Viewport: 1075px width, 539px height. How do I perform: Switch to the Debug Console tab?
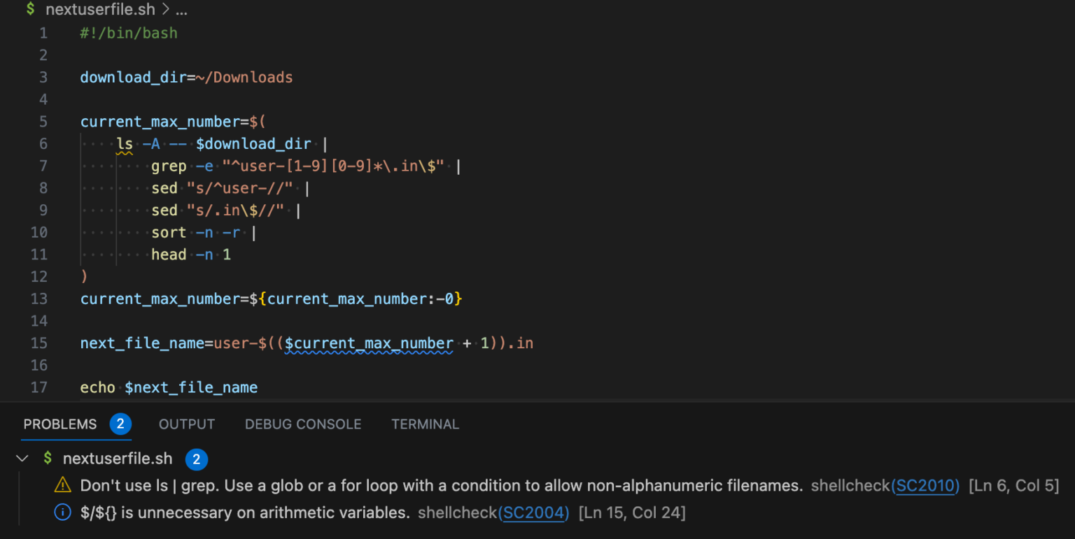click(302, 424)
